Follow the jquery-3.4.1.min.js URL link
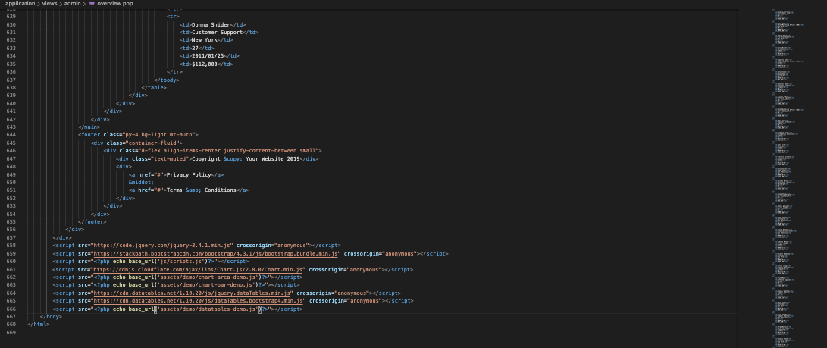827x348 pixels. (162, 245)
